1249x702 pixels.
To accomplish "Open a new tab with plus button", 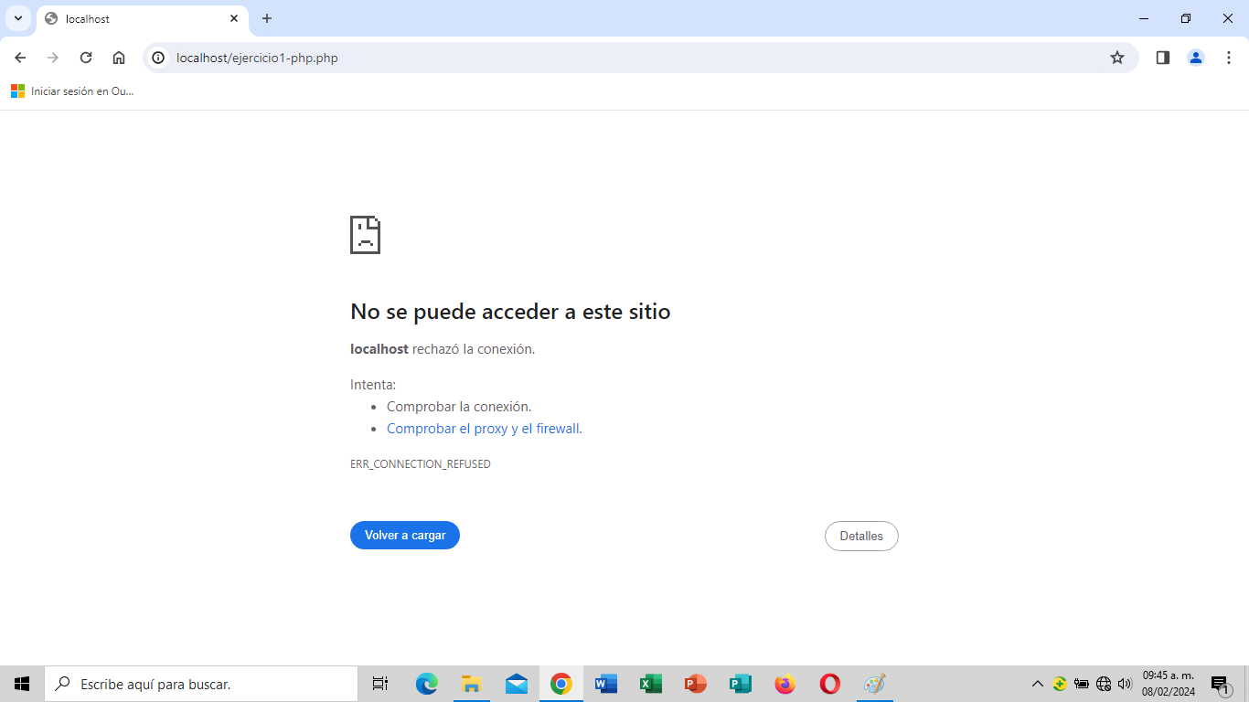I will coord(267,18).
